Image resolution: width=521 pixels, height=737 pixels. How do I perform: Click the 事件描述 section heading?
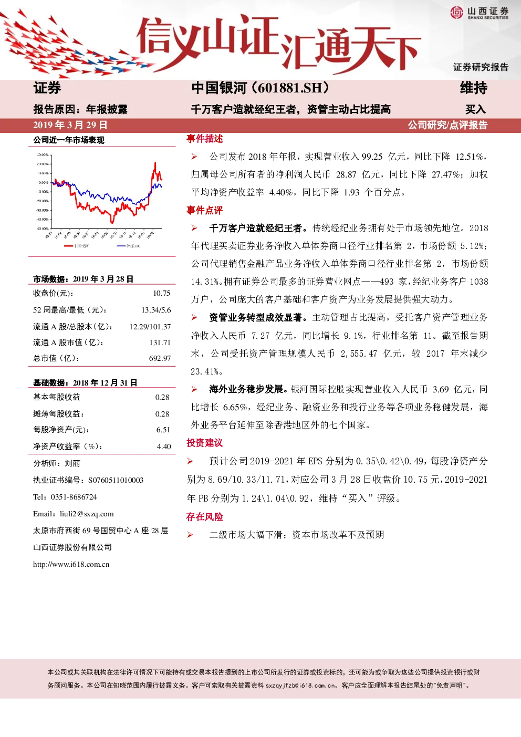click(x=205, y=139)
